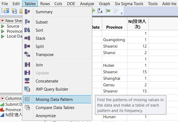Image resolution: width=178 pixels, height=122 pixels.
Task: Open the Analyze menu
Action: 87,4
